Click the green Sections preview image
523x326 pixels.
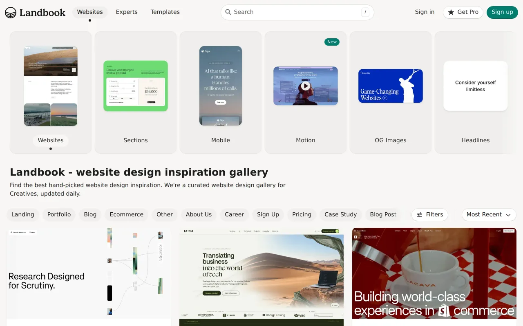(136, 86)
